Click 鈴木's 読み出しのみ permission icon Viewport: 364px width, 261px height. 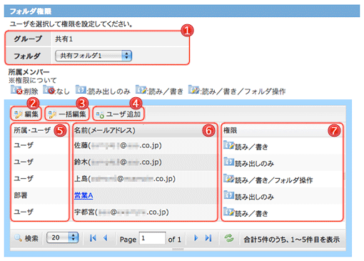[228, 162]
